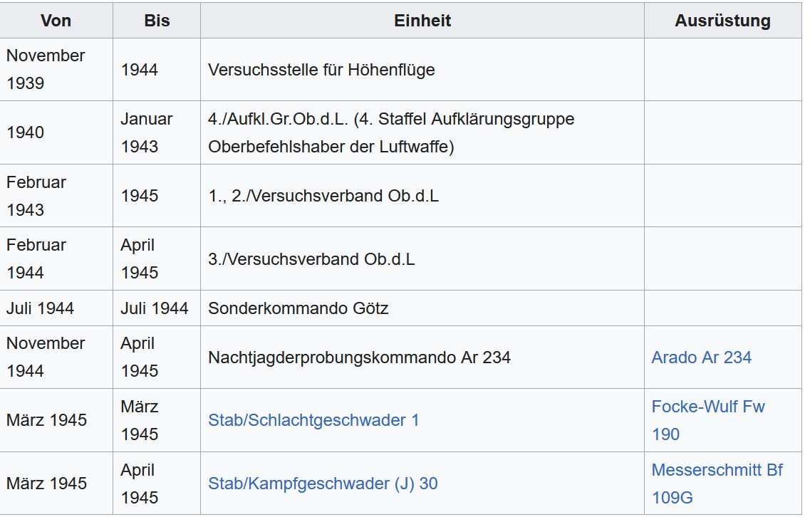Click the 3./Versuchsverband Ob.d.L cell
The image size is (810, 517).
(422, 258)
